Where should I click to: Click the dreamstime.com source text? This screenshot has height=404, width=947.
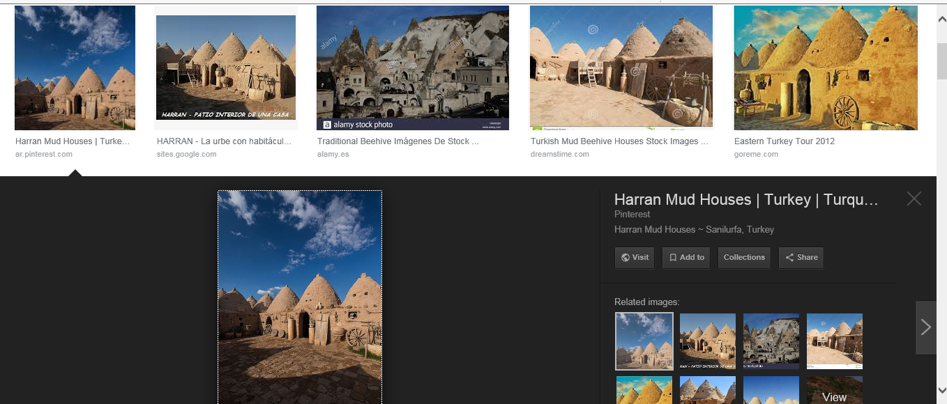click(560, 154)
